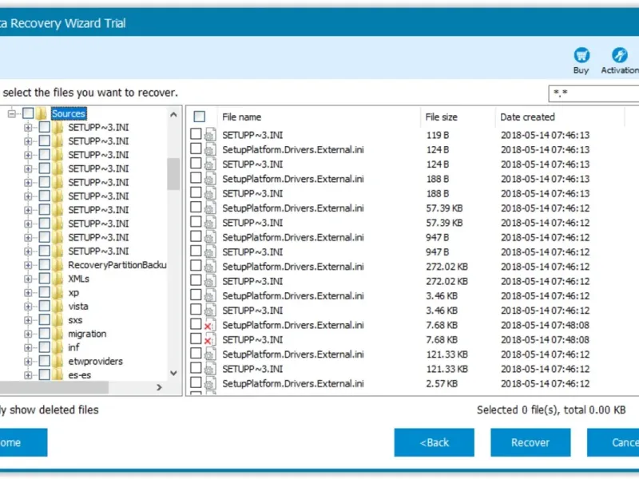Click red X icon of 7.68 KB SetupPlatform.Drivers.External.ini
Viewport: 639px width, 479px height.
click(210, 325)
